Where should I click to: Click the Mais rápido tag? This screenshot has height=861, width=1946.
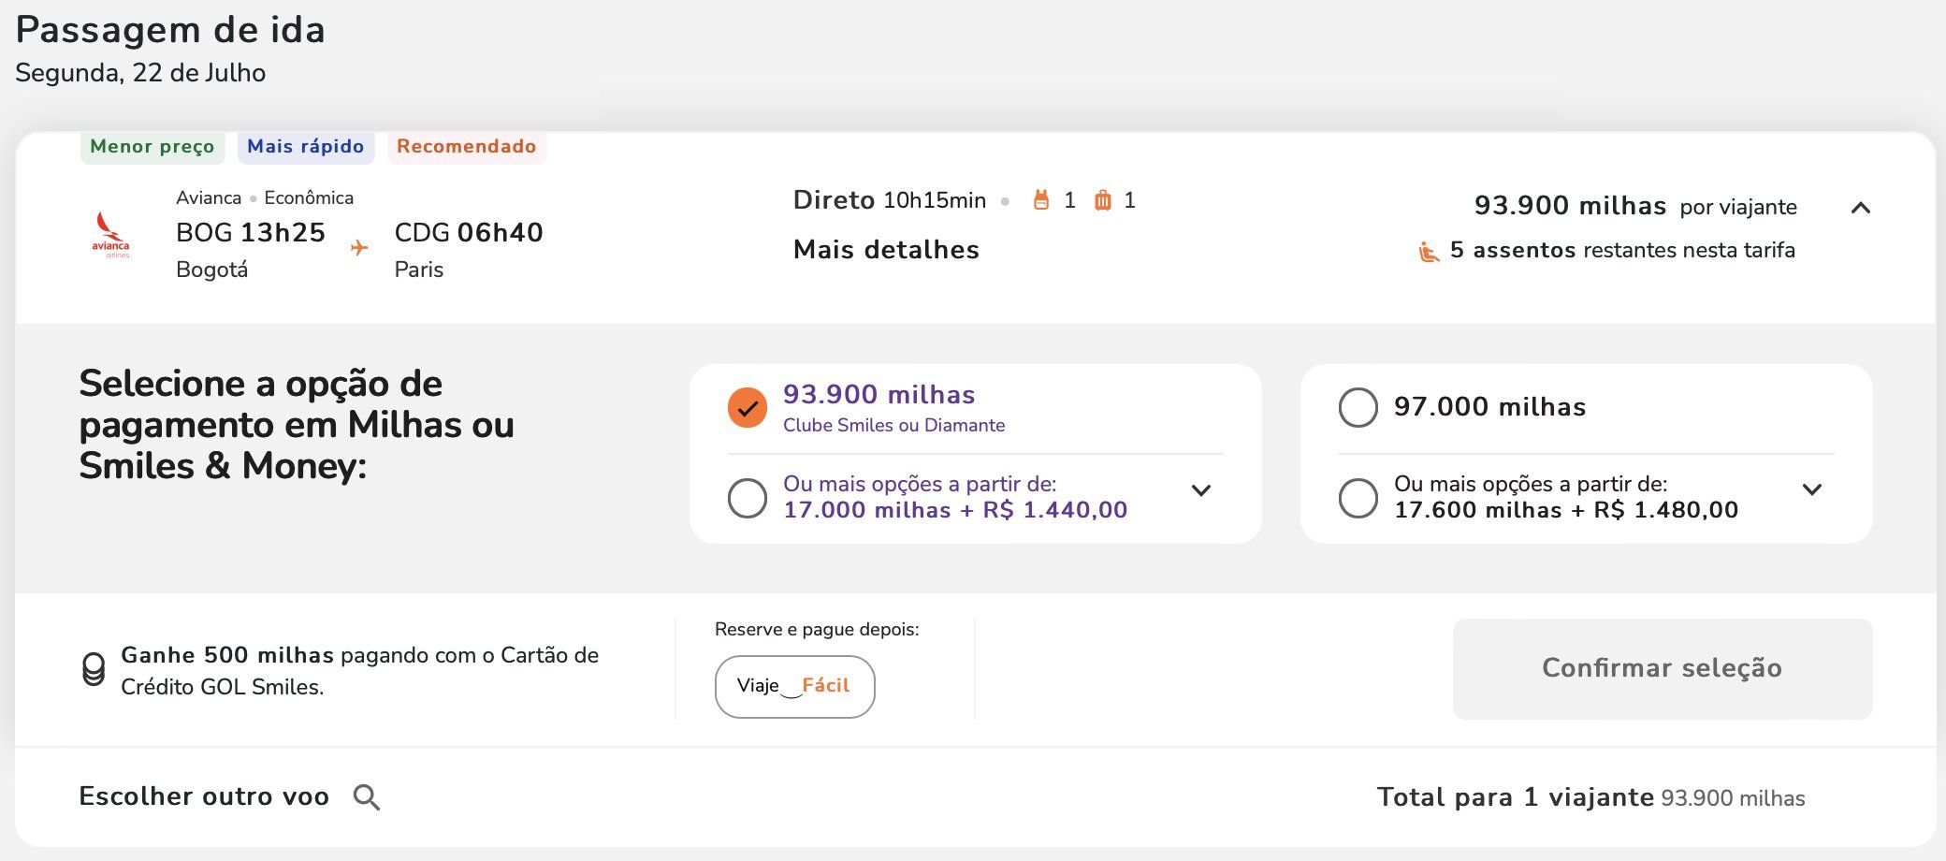(x=306, y=147)
